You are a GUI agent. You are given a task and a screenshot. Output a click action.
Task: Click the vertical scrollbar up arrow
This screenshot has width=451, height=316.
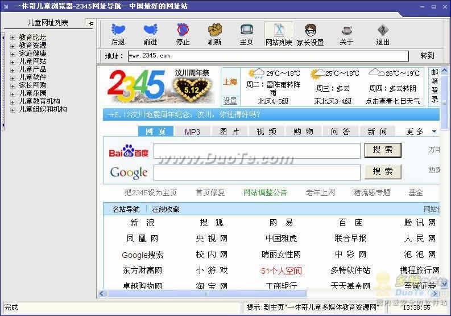tap(444, 71)
